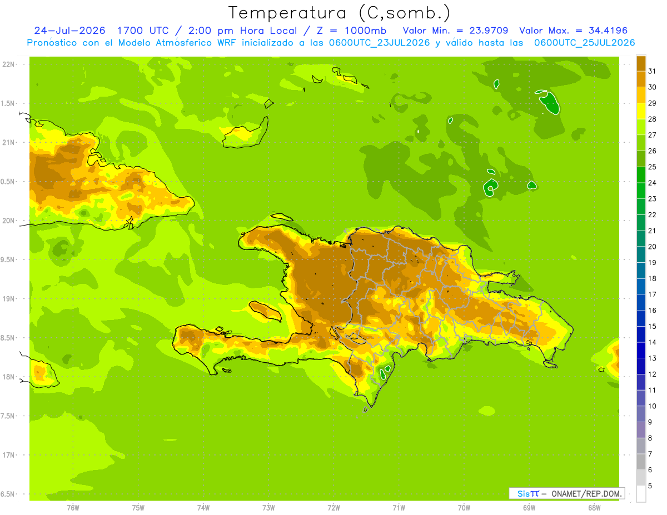Pick the legend swatch between 26 and 27
The height and width of the screenshot is (515, 667).
click(x=641, y=143)
